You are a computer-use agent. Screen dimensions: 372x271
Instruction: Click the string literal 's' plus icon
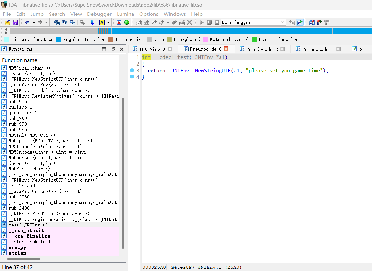[x=162, y=22]
